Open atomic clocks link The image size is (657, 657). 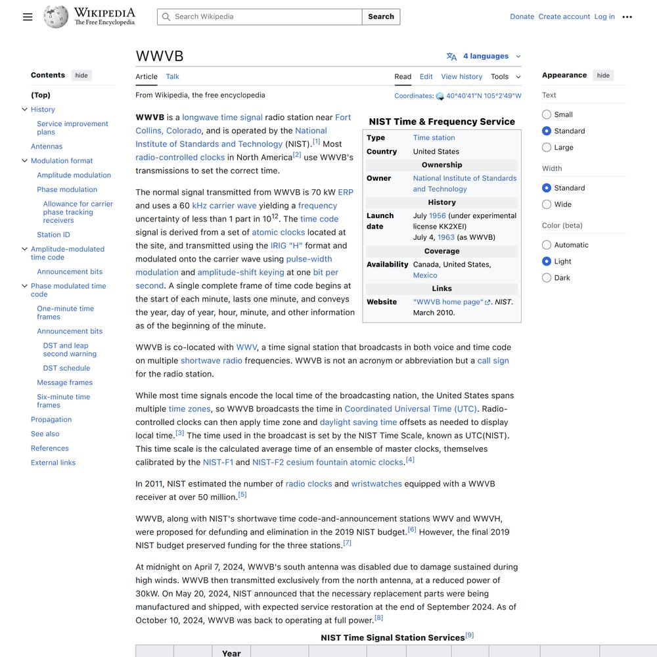[278, 232]
